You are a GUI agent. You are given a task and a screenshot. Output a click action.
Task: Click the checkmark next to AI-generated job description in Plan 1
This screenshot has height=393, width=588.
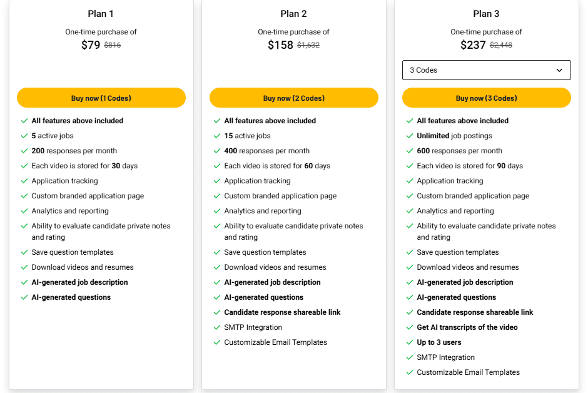click(x=24, y=282)
